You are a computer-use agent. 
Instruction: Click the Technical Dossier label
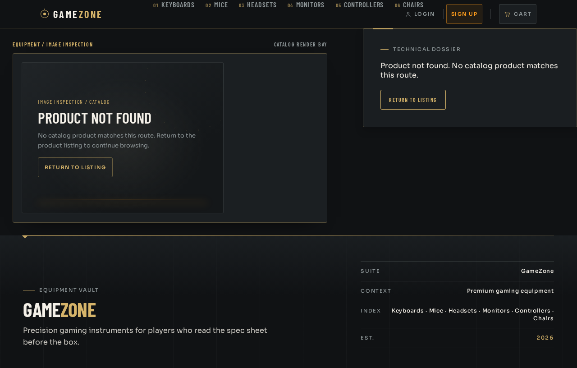pyautogui.click(x=427, y=49)
